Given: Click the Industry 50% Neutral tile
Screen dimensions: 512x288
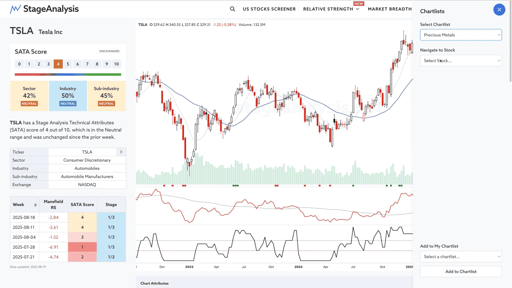Looking at the screenshot, I should point(68,96).
